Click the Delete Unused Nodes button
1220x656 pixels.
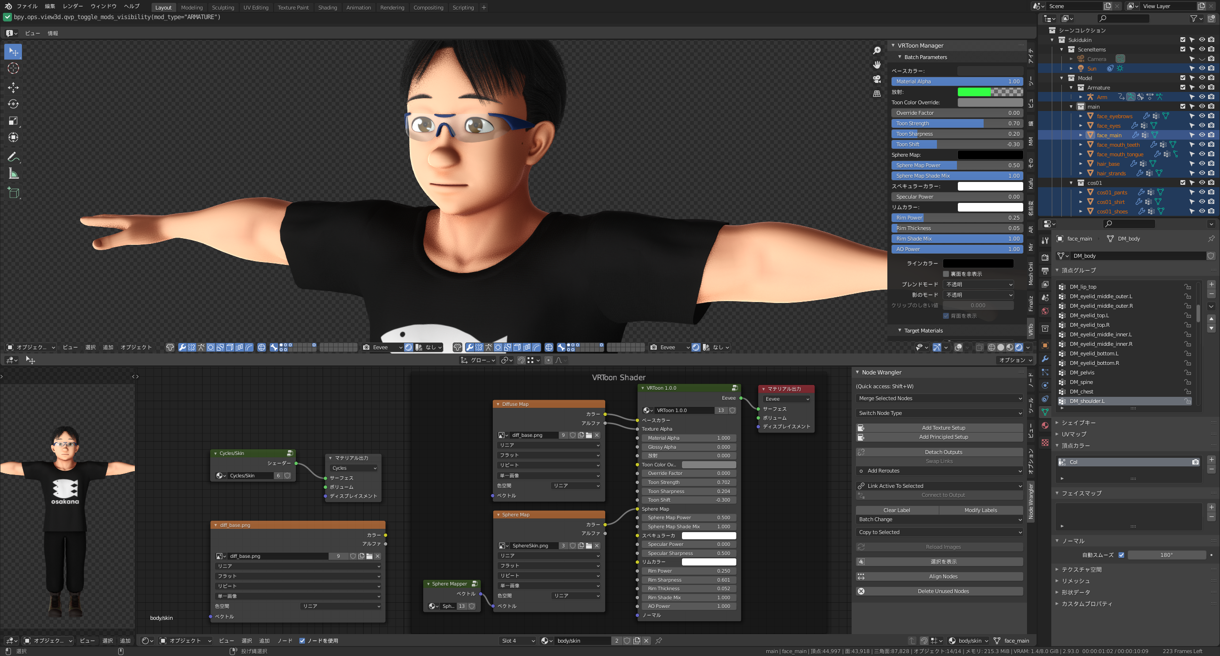point(943,591)
